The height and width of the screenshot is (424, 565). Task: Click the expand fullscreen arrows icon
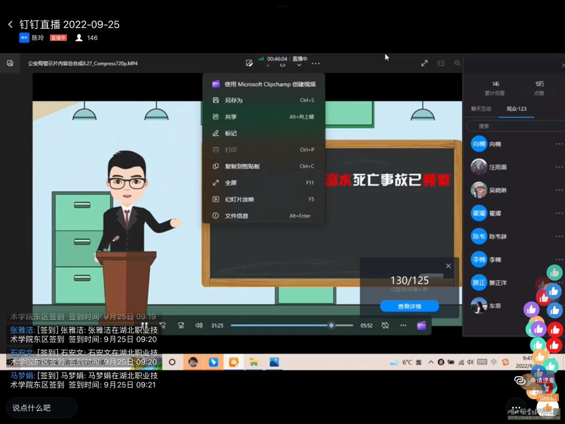(x=424, y=63)
